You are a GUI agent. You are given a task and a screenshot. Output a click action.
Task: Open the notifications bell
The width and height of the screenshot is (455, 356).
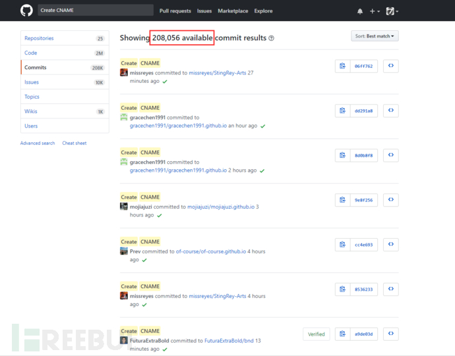pyautogui.click(x=360, y=11)
